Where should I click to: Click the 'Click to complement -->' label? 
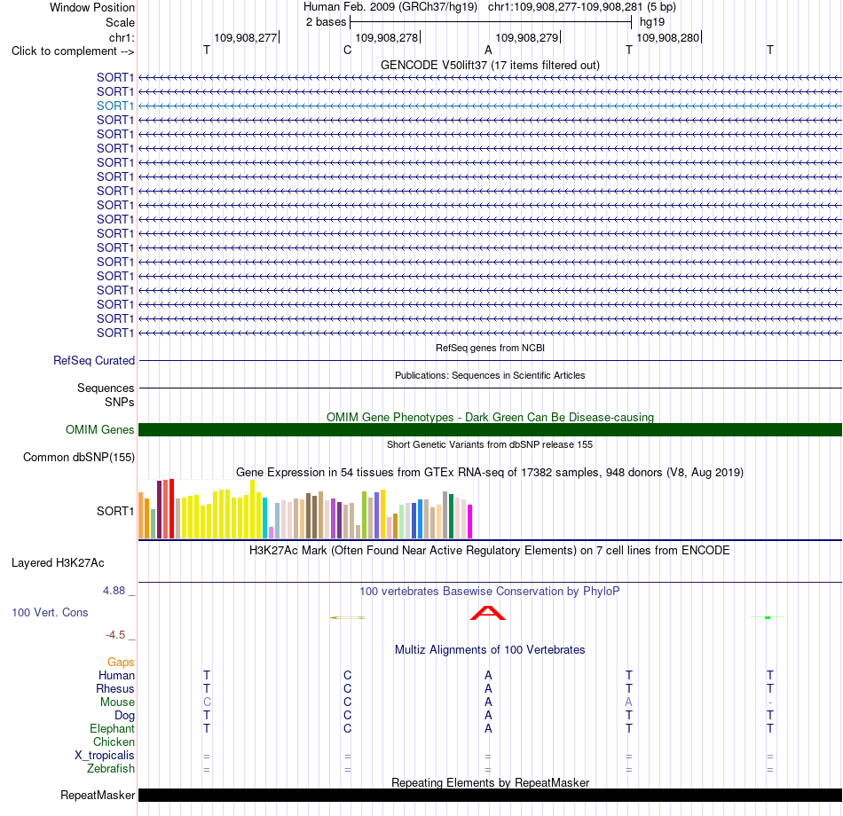point(73,51)
